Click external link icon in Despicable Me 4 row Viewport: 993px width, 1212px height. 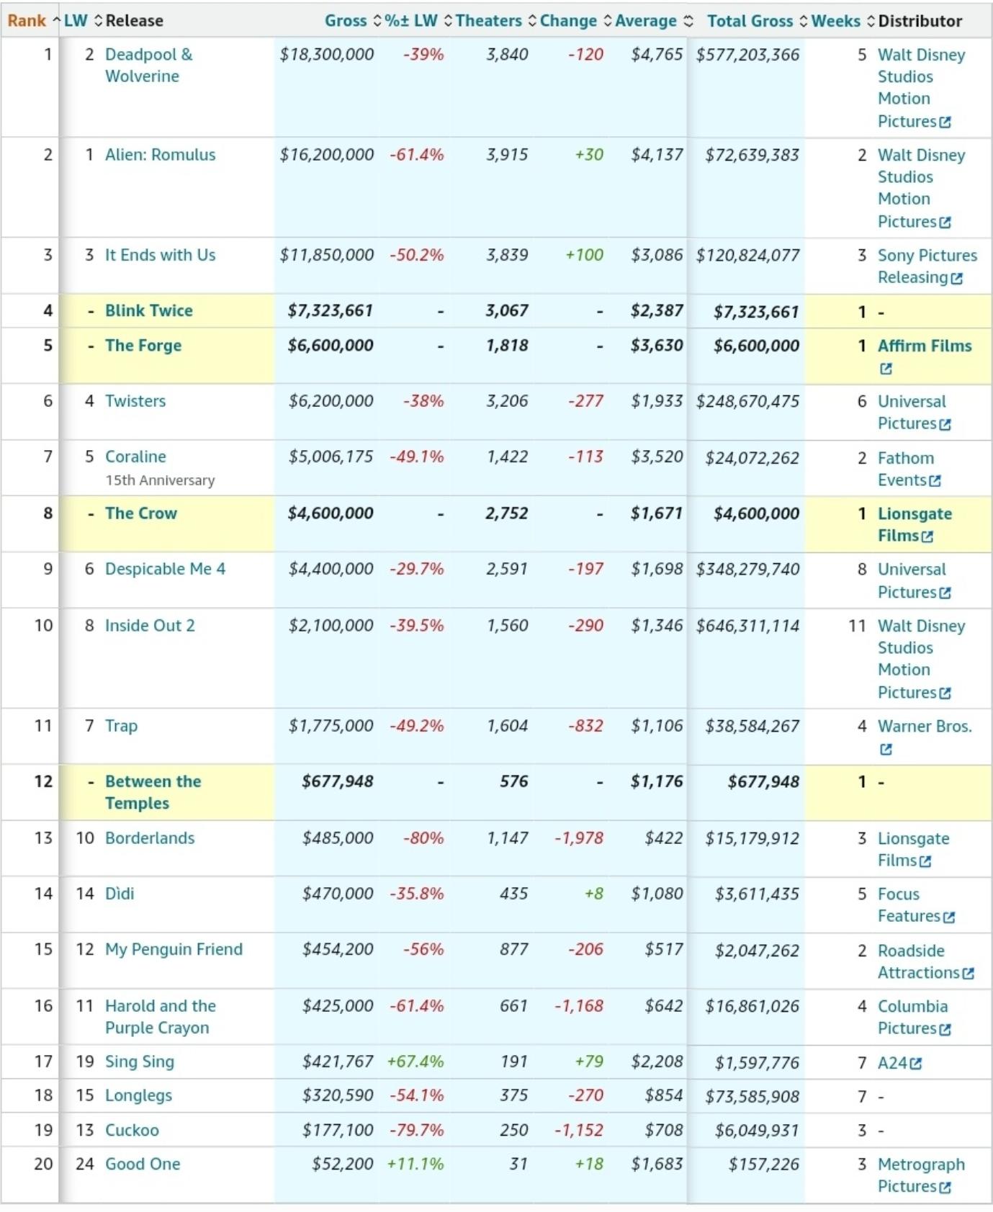pos(945,592)
